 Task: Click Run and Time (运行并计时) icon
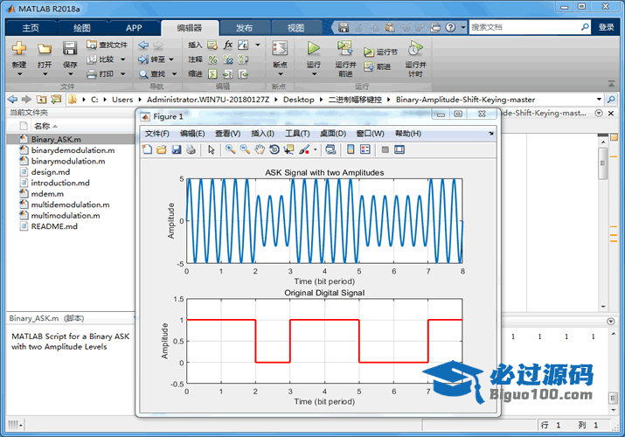[x=415, y=48]
